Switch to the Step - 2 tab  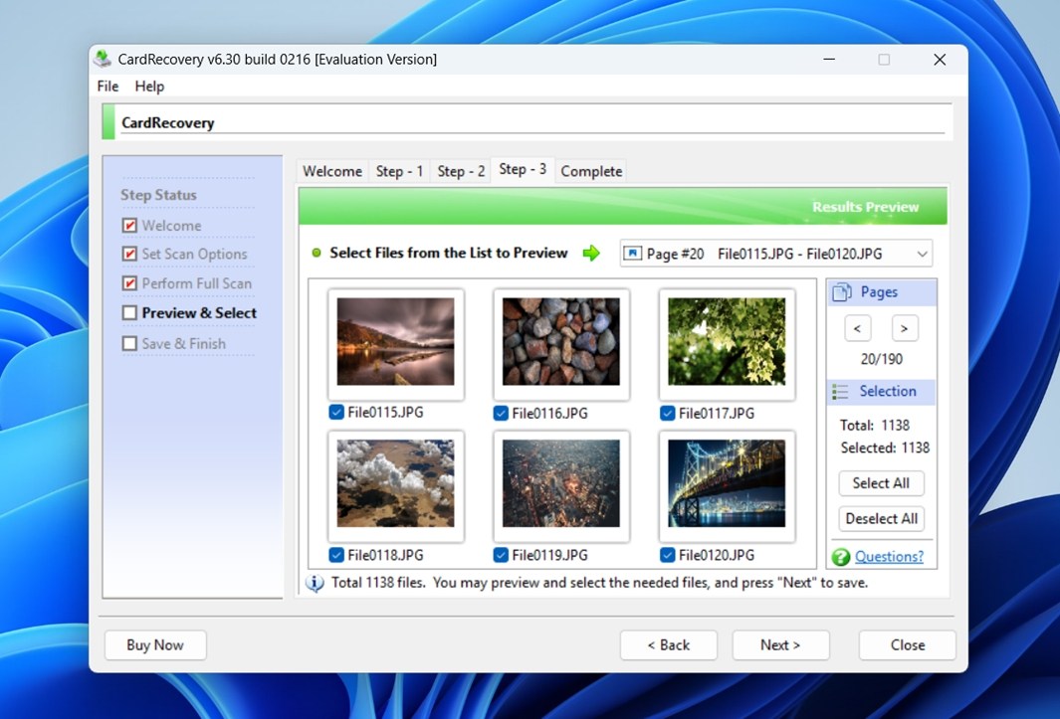(x=461, y=170)
